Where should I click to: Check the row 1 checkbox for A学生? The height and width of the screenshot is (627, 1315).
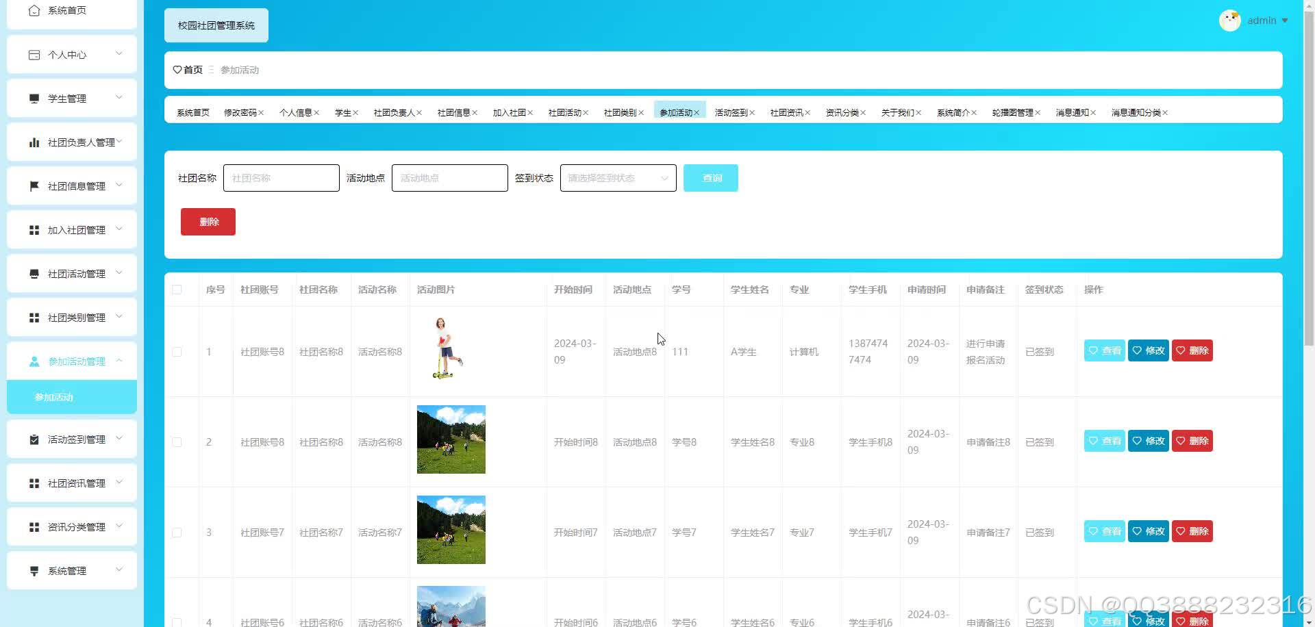tap(177, 352)
